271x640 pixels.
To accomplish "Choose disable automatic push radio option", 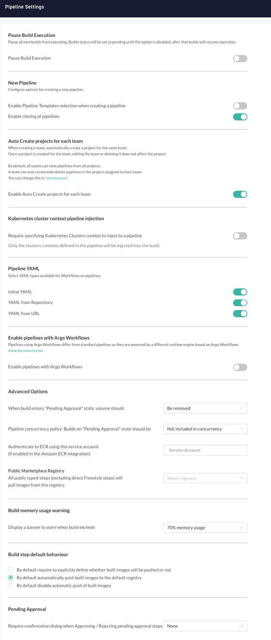I will (x=11, y=585).
